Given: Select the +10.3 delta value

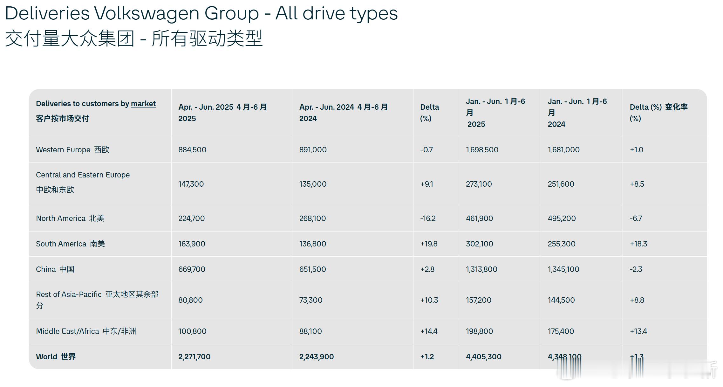Looking at the screenshot, I should [x=429, y=300].
